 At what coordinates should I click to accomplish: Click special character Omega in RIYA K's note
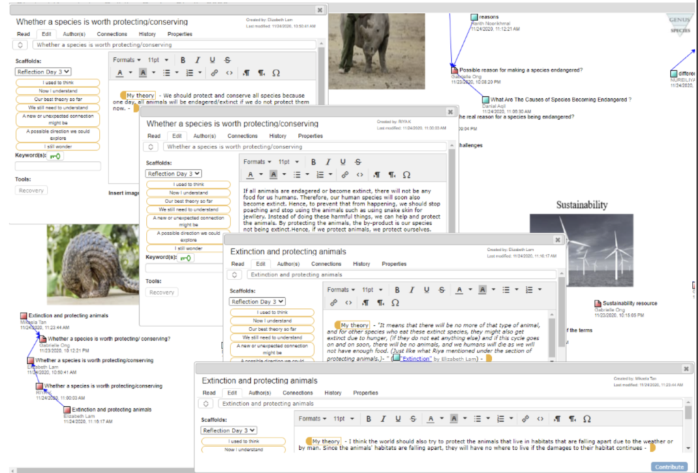(406, 175)
